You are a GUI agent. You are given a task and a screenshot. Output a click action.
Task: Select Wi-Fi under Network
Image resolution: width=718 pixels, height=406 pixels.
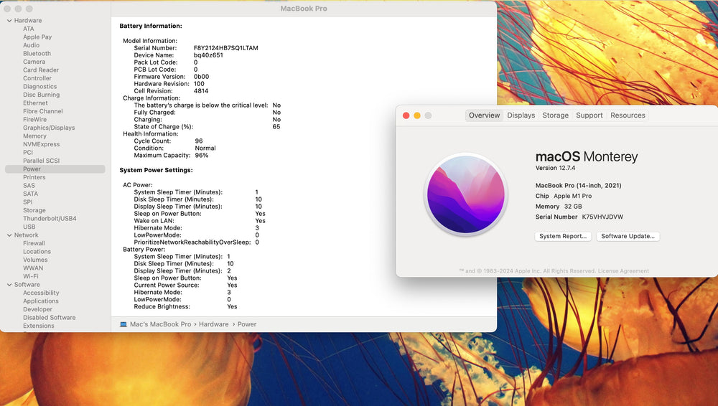(x=31, y=276)
